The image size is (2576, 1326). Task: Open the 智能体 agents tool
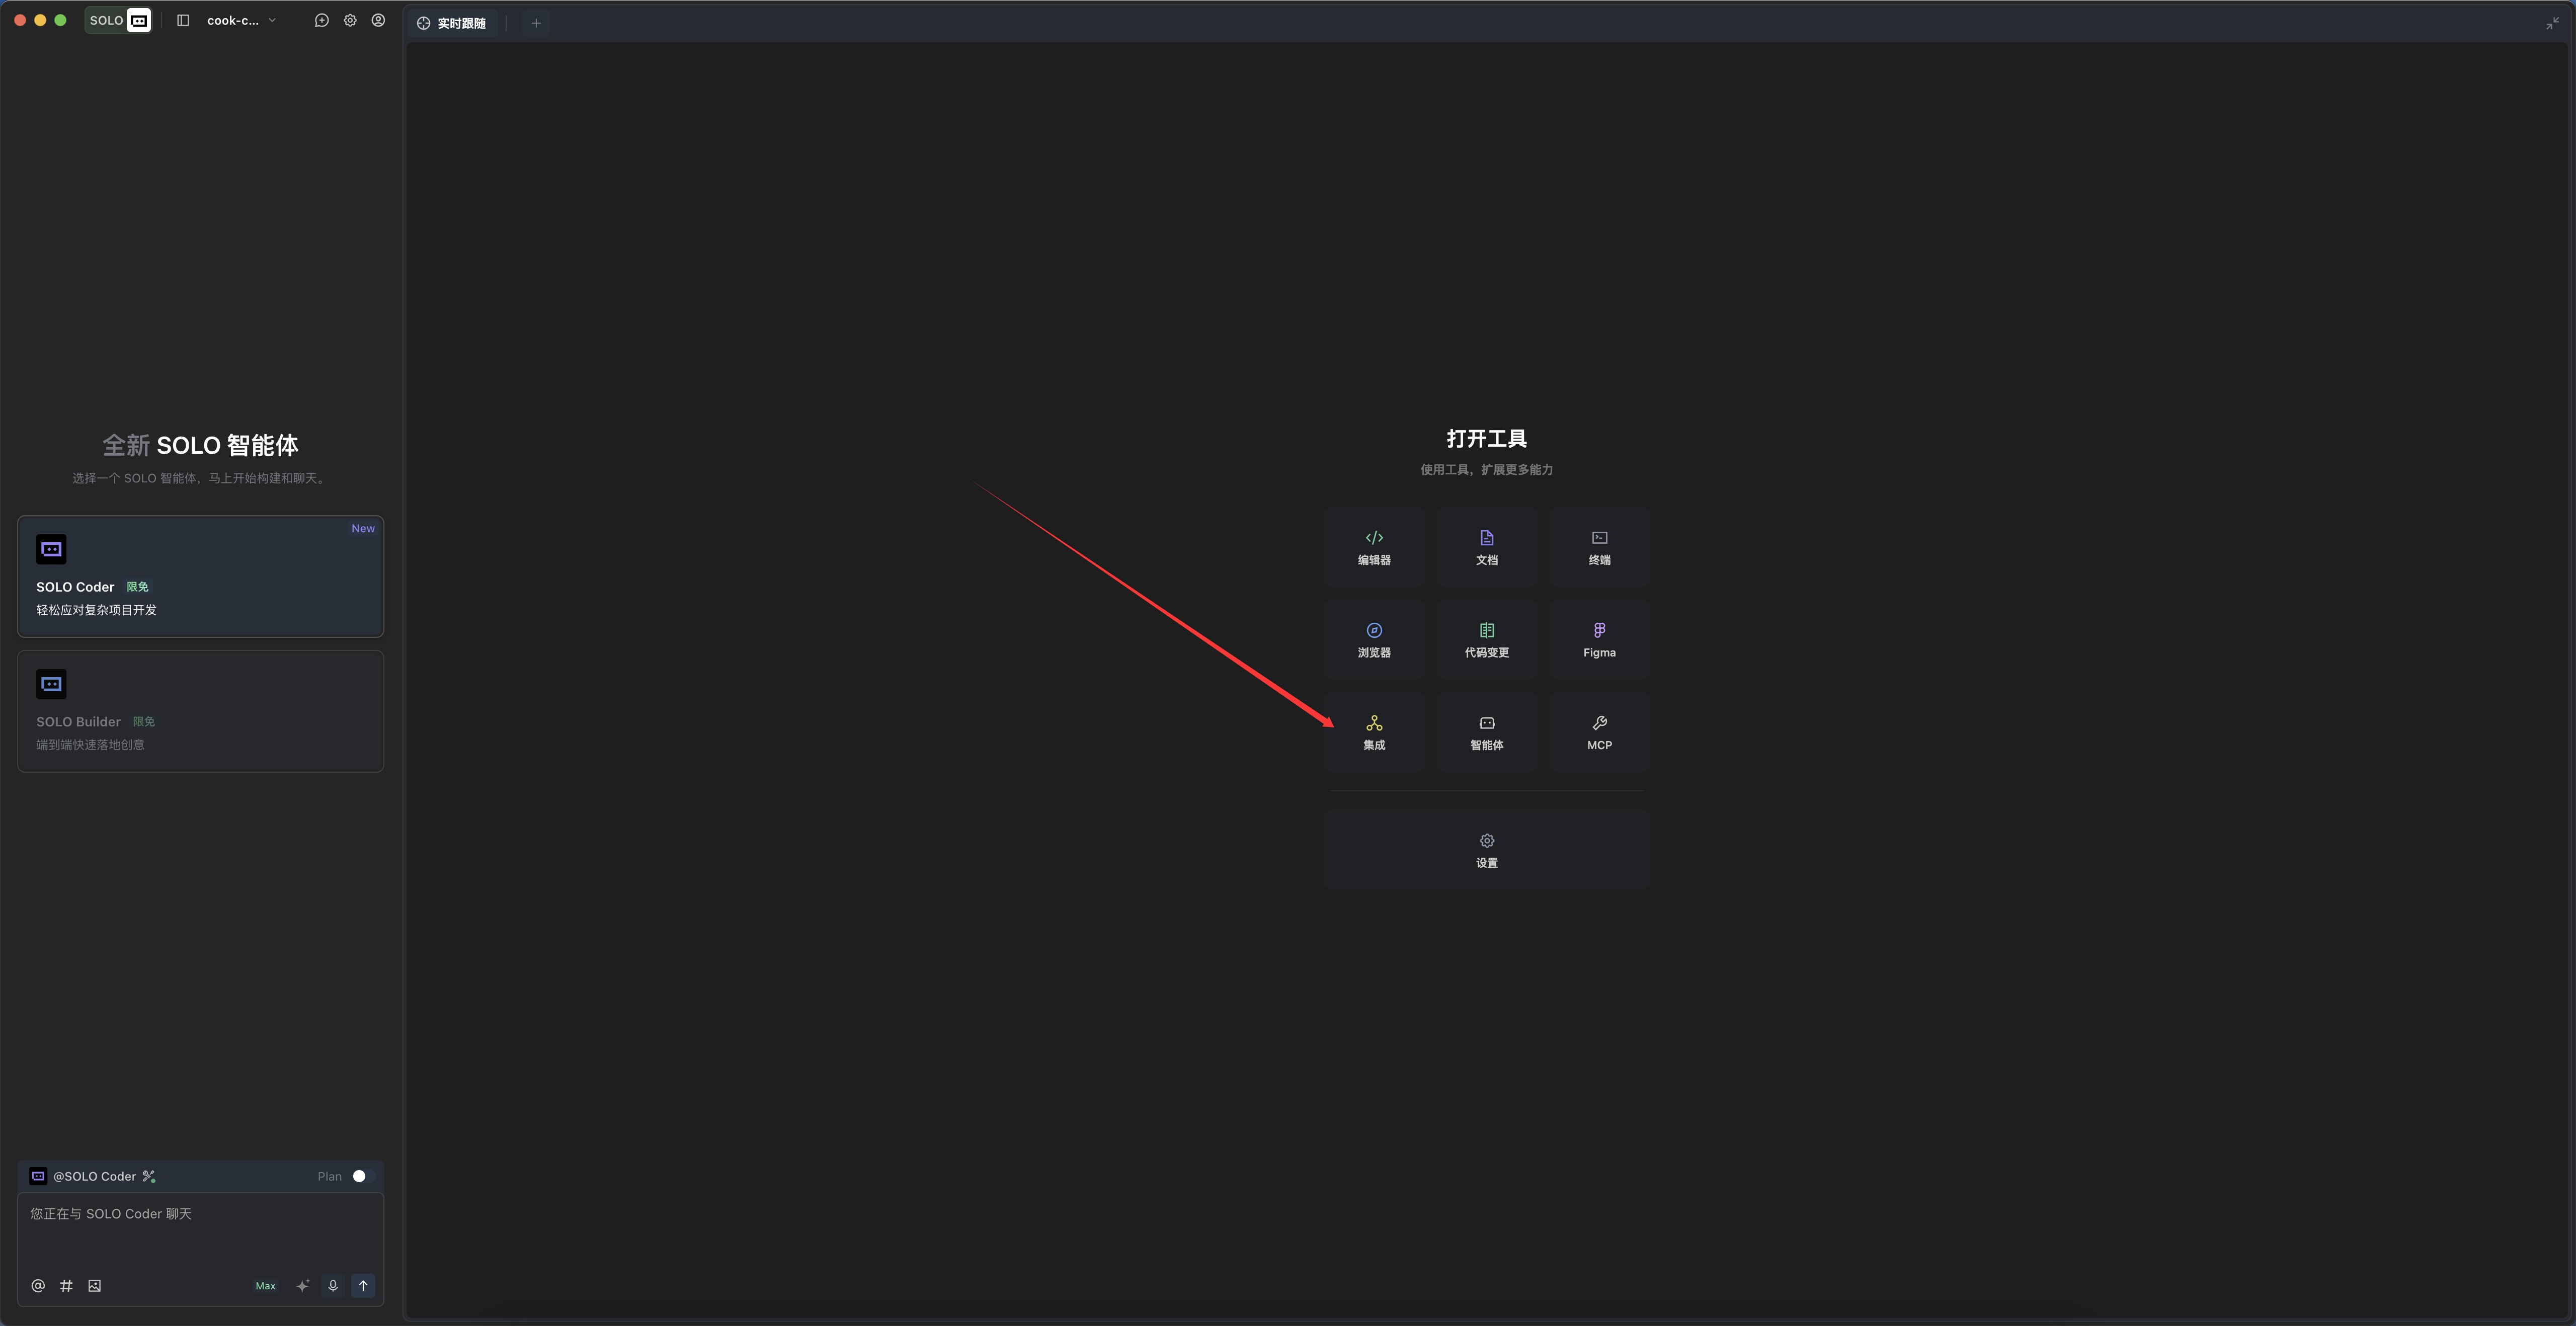tap(1487, 732)
